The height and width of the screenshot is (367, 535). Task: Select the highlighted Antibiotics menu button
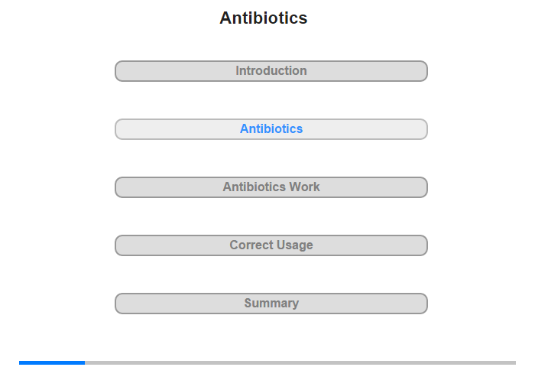(x=271, y=129)
